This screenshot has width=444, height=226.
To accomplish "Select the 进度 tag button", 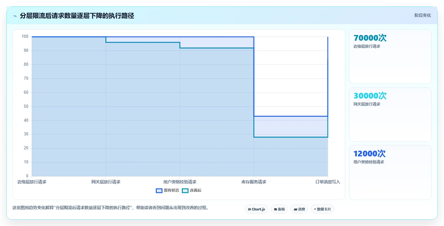I will 299,209.
